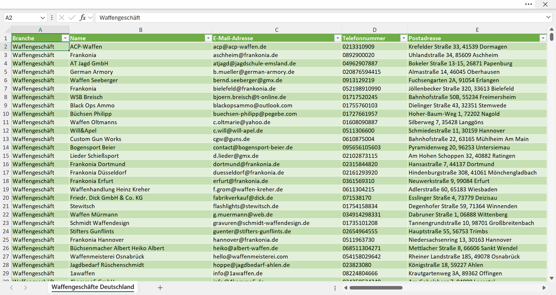Select column B header
556x295 pixels.
pos(141,30)
